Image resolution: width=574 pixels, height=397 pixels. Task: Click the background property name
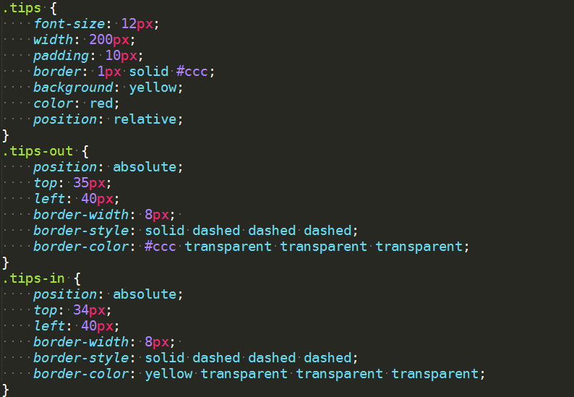73,87
